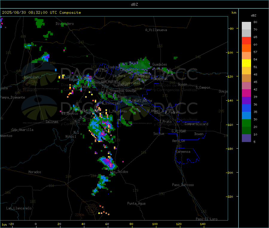Select the 5 dBZ purple legend swatch

pos(246,138)
